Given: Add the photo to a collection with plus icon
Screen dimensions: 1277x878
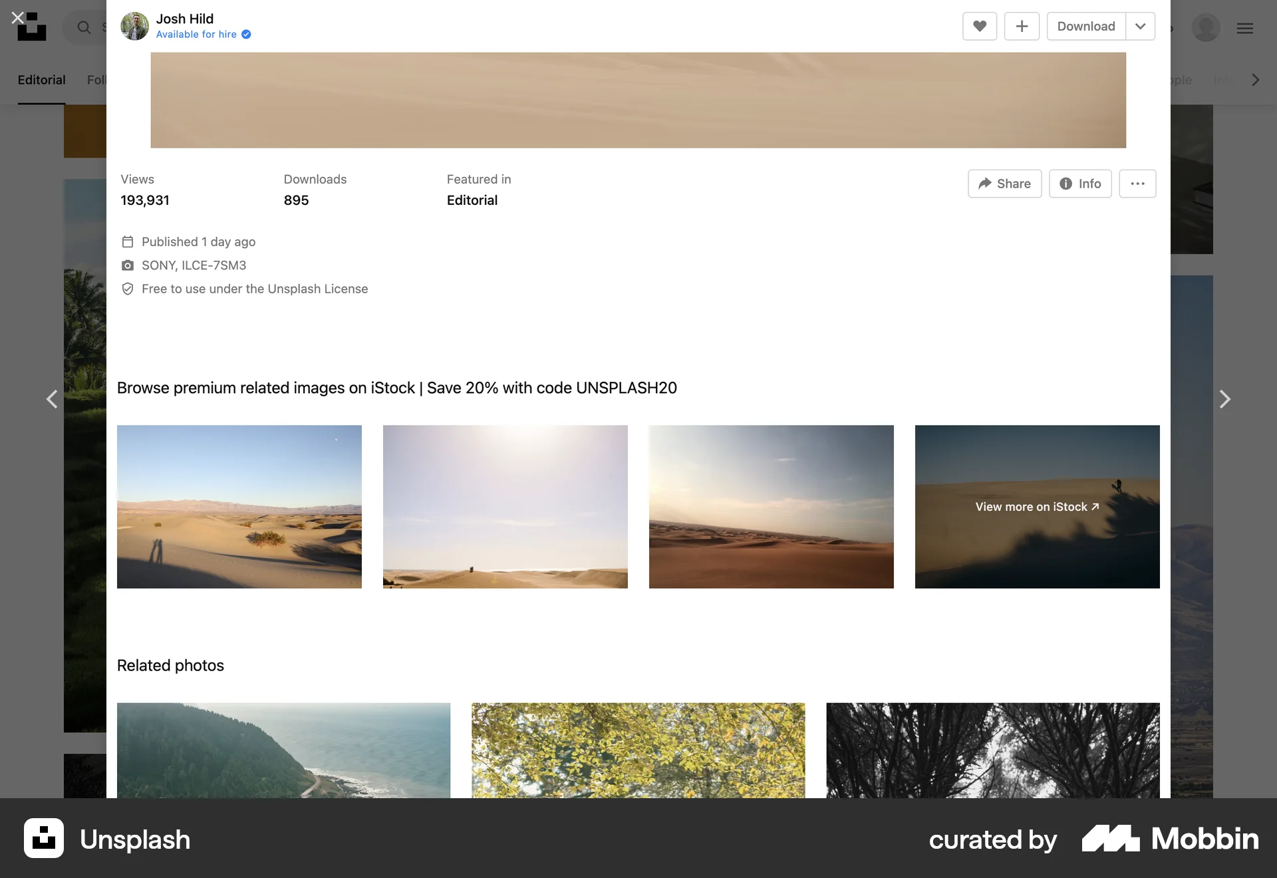Looking at the screenshot, I should tap(1022, 26).
